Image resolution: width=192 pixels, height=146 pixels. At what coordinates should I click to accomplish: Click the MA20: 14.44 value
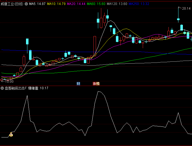tap(76, 4)
